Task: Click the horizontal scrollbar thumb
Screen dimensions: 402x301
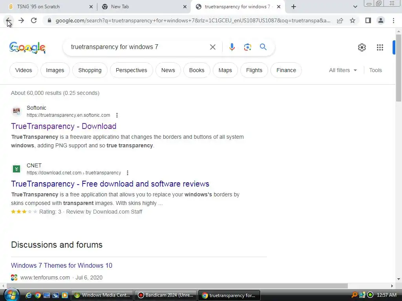Action: 177,286
